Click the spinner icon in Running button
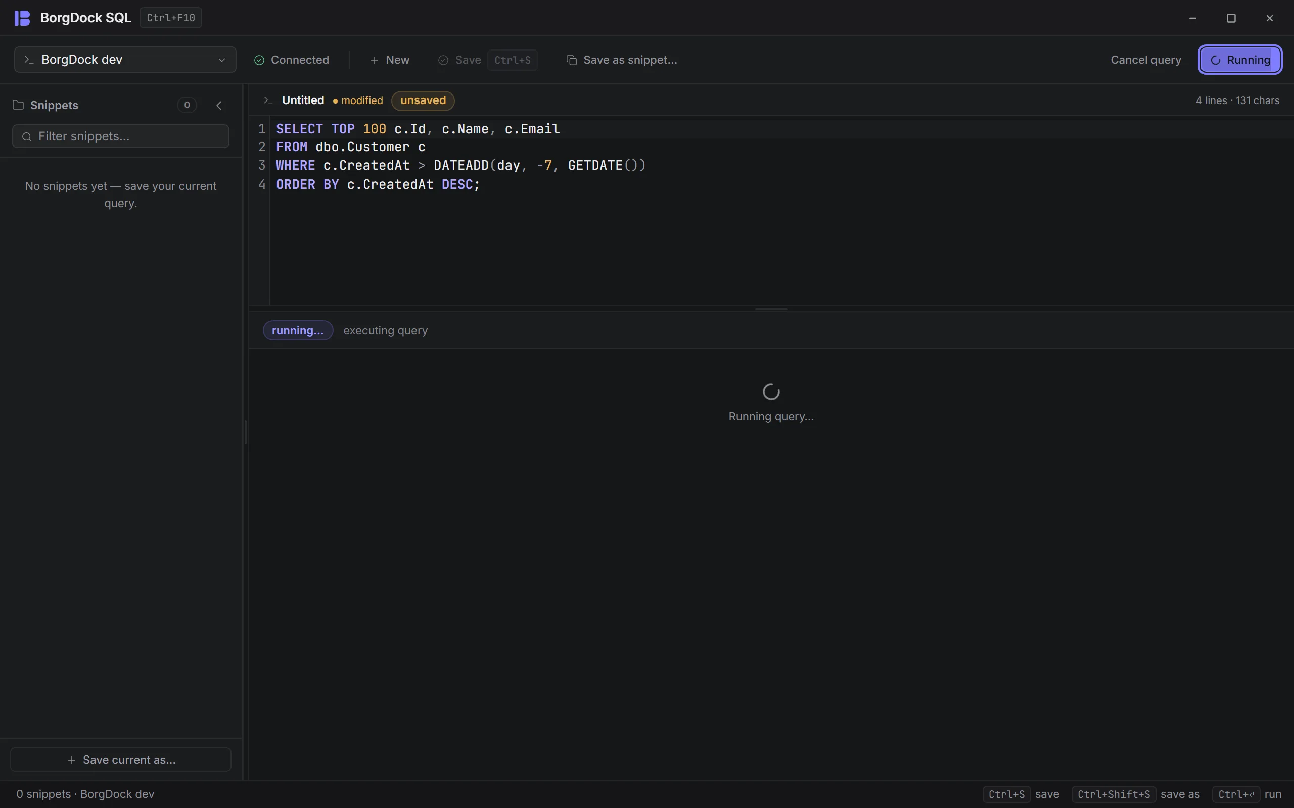 (x=1215, y=60)
